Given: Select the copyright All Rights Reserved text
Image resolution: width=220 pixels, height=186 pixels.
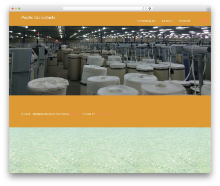Looking at the screenshot, I should click(38, 114).
